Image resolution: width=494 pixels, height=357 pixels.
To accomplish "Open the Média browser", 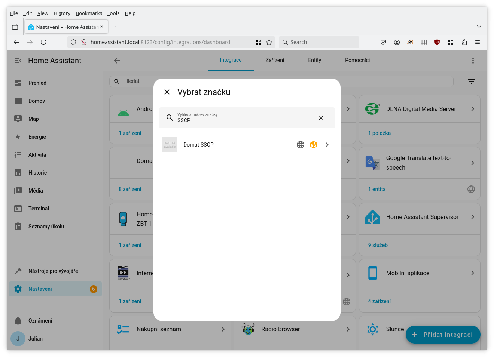I will click(x=55, y=191).
